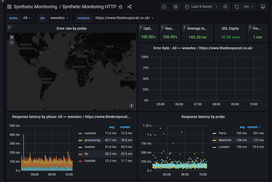Sort phase legend by avg column
The image size is (272, 182).
pyautogui.click(x=112, y=127)
